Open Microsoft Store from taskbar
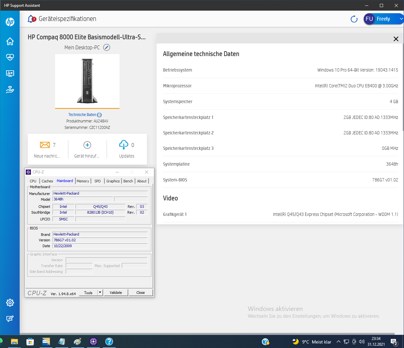This screenshot has height=348, width=404. point(30,342)
